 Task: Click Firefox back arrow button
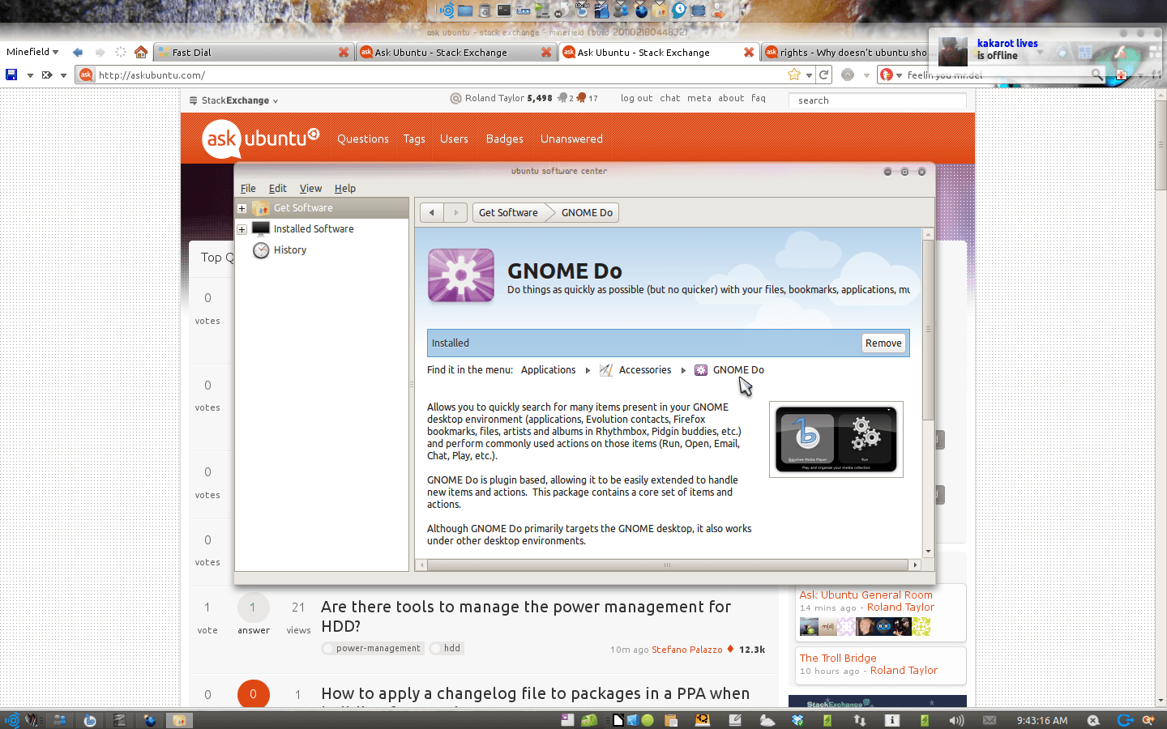(x=78, y=52)
